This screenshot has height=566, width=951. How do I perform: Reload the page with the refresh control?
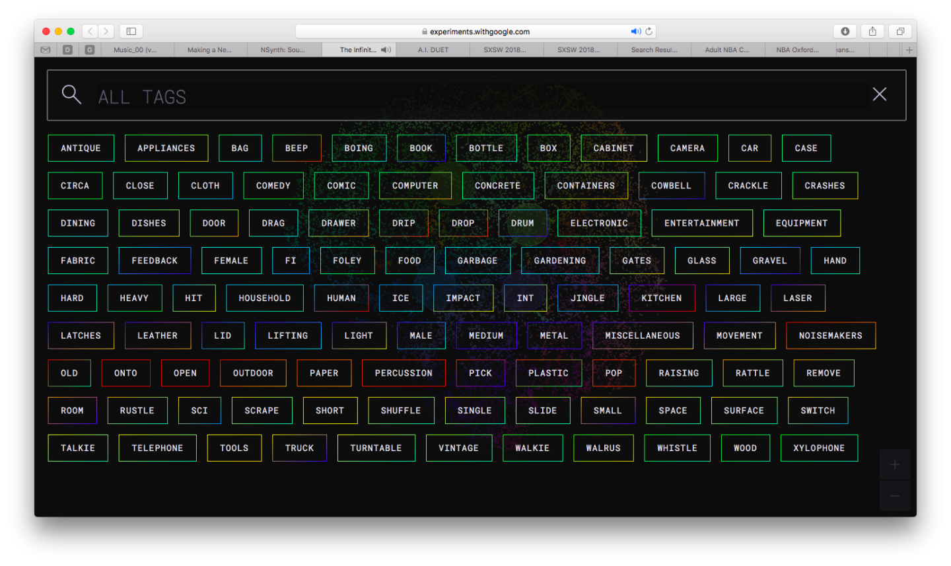point(648,30)
